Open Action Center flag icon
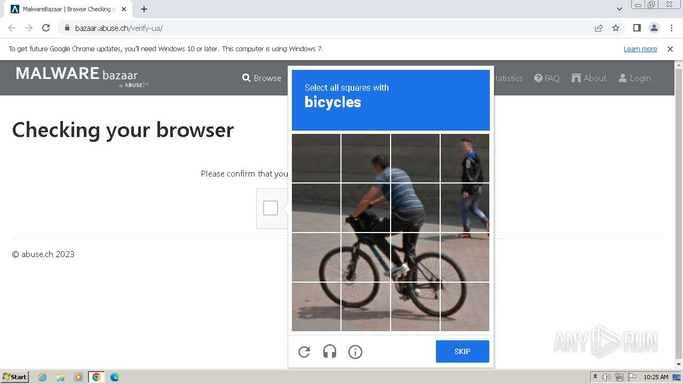 [x=632, y=377]
